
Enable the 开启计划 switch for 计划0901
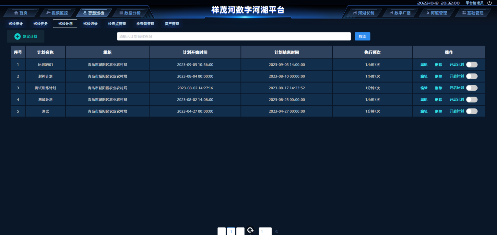tap(472, 65)
